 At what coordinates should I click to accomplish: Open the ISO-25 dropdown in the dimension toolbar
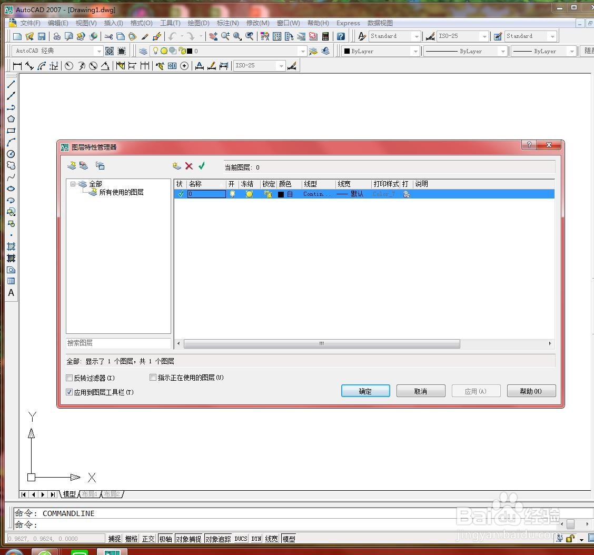pos(281,65)
